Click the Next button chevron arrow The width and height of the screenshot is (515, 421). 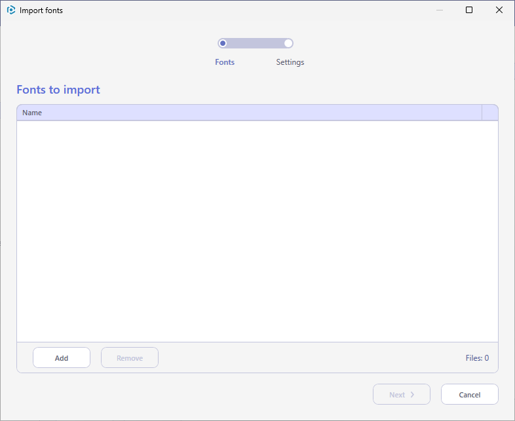coord(412,394)
